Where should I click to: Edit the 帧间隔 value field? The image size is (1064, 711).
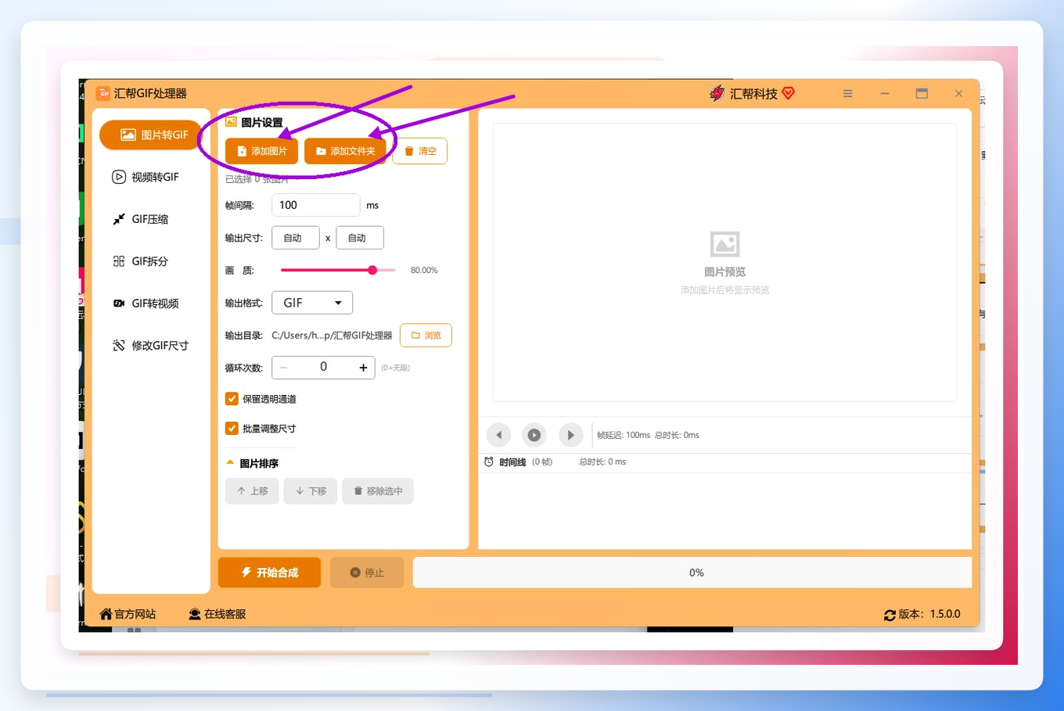pyautogui.click(x=315, y=205)
